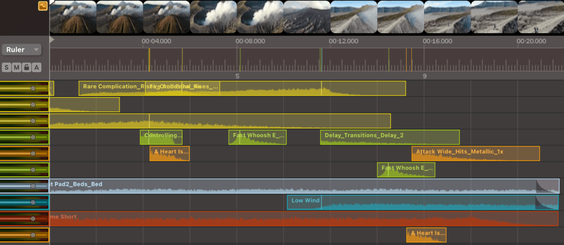564x245 pixels.
Task: Click the fade-out corner on Pad2_Beds_Bed clip
Action: 547,185
